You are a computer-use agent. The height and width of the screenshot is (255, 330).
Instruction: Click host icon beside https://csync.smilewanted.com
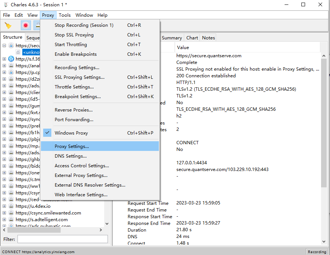[11, 213]
